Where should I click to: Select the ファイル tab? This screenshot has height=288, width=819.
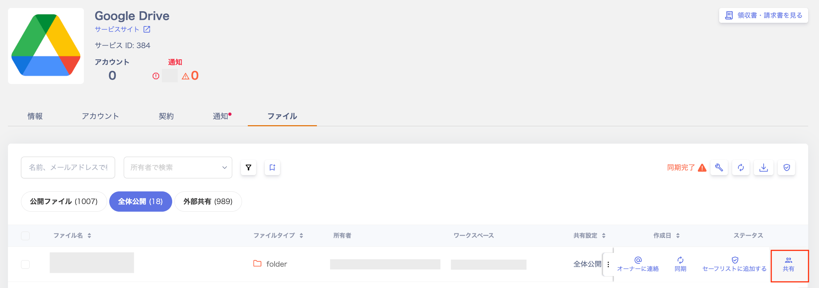[282, 116]
